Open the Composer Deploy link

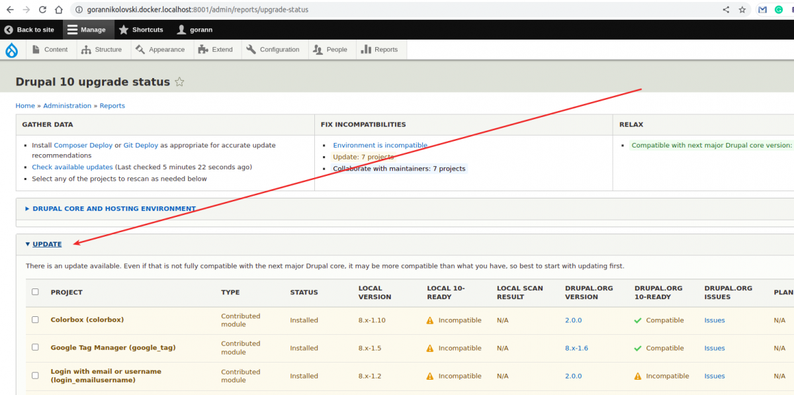pyautogui.click(x=83, y=146)
